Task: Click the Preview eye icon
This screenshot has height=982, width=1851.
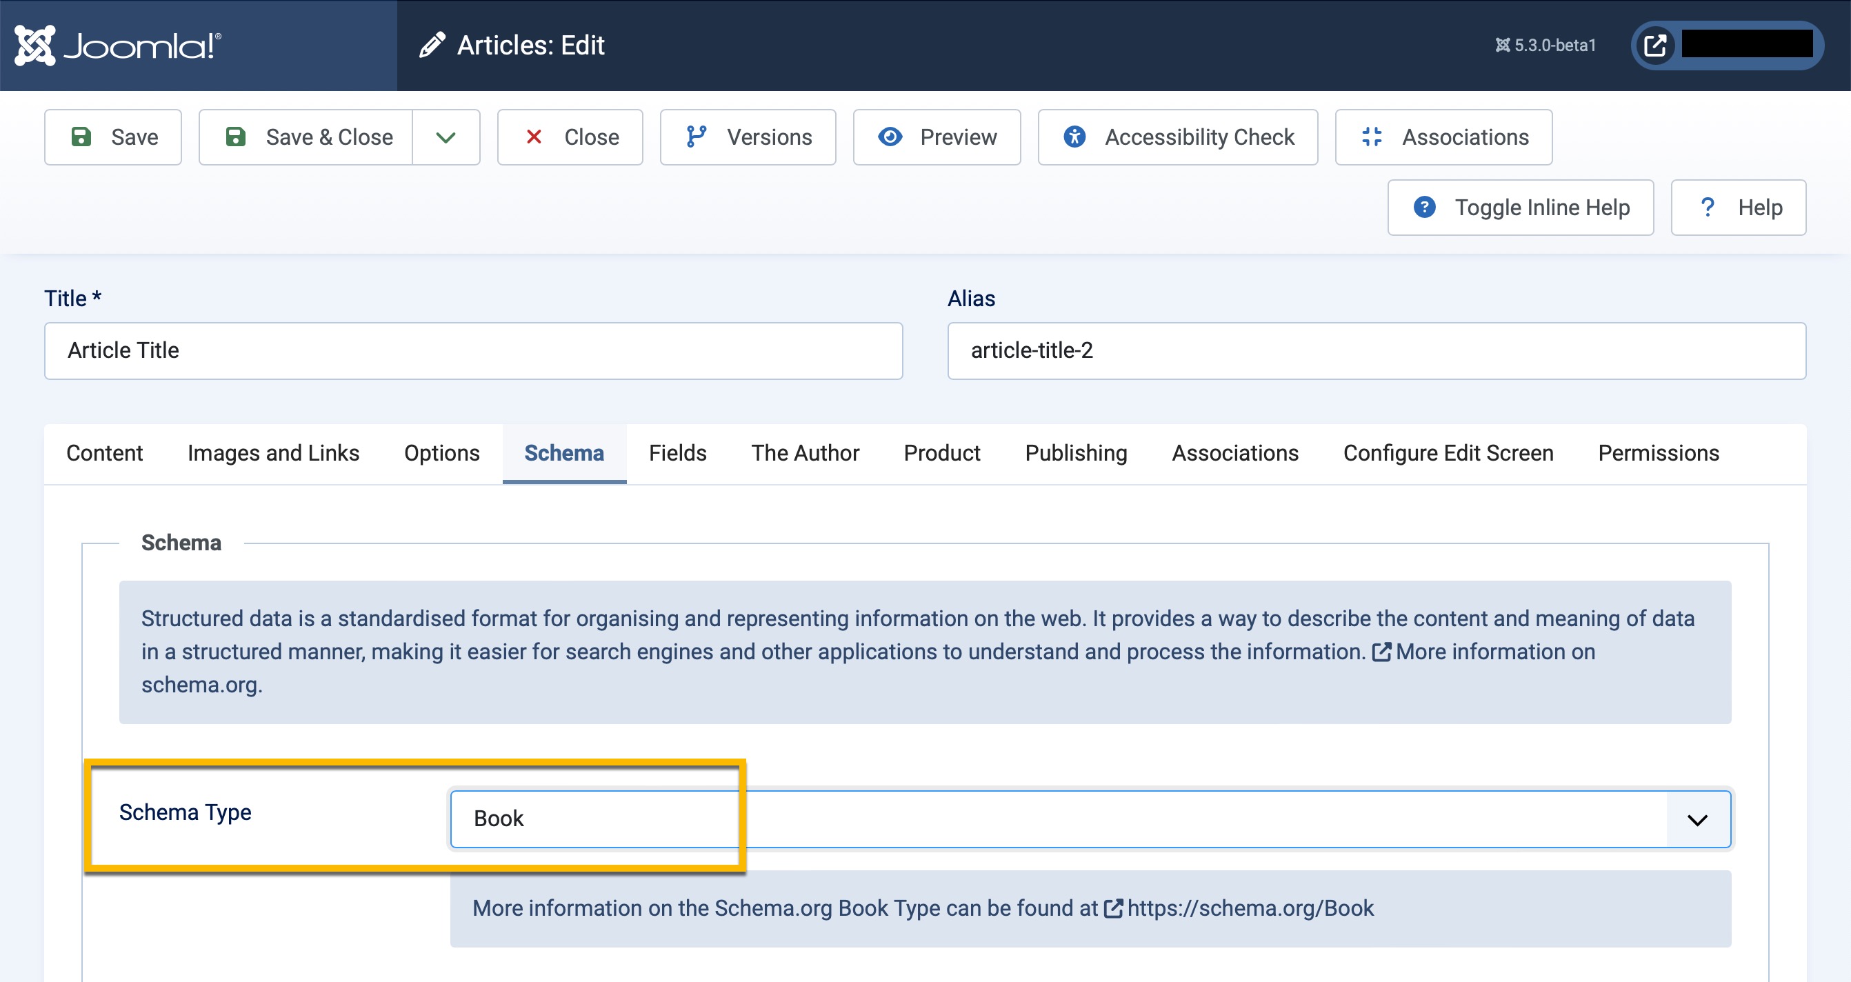Action: (x=890, y=137)
